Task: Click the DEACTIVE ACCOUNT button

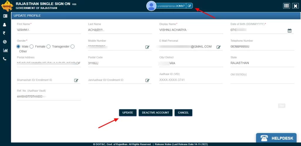Action: [x=155, y=113]
